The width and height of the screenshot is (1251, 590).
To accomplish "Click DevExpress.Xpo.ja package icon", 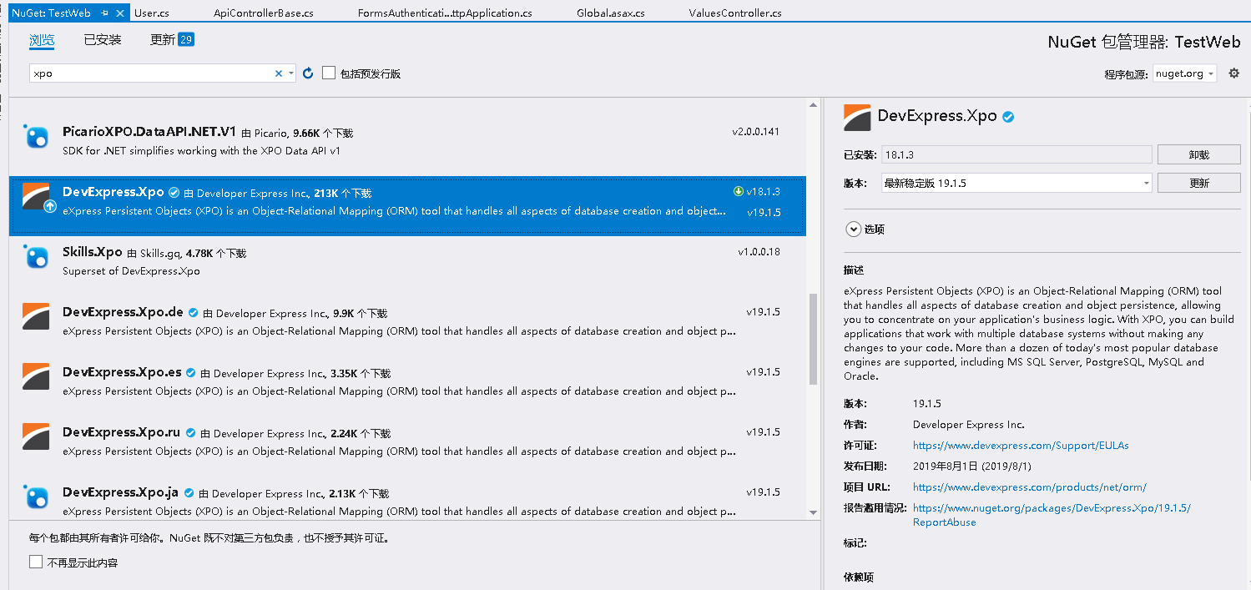I will click(x=37, y=497).
